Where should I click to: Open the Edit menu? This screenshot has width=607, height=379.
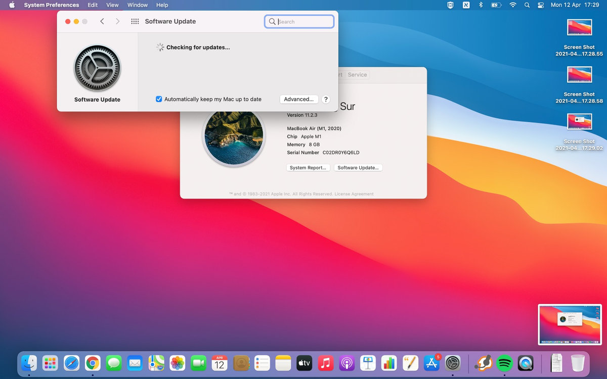click(x=93, y=5)
